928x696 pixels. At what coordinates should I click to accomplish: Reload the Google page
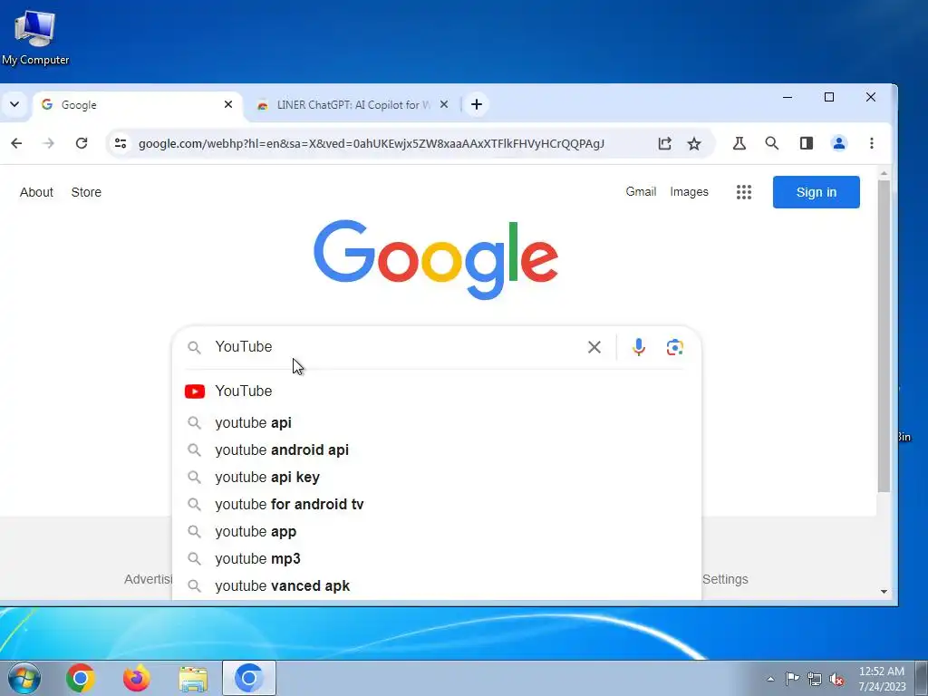pyautogui.click(x=82, y=143)
